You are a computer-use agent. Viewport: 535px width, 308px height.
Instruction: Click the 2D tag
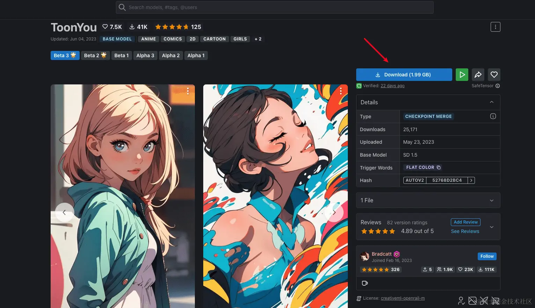click(x=193, y=39)
